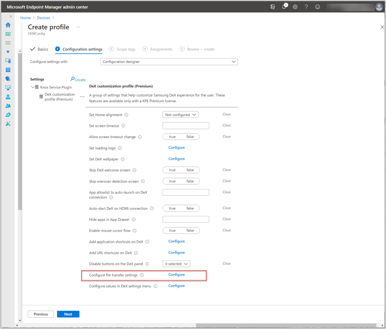Go to Review + create step tab
This screenshot has height=329, width=386.
(x=197, y=49)
